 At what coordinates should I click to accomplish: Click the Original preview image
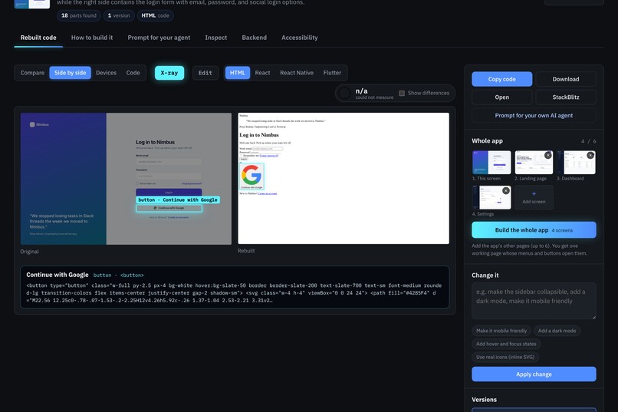[x=126, y=179]
